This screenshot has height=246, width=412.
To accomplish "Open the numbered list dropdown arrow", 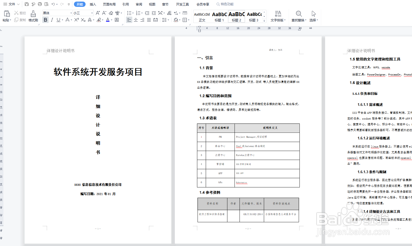I will click(142, 13).
